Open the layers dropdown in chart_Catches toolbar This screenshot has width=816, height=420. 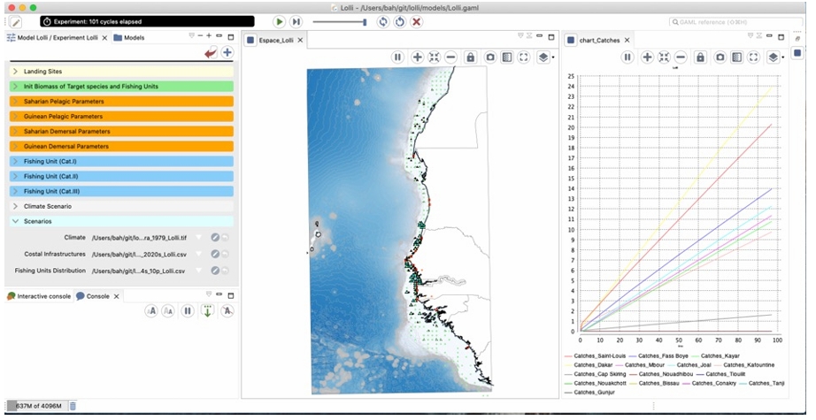click(x=776, y=57)
